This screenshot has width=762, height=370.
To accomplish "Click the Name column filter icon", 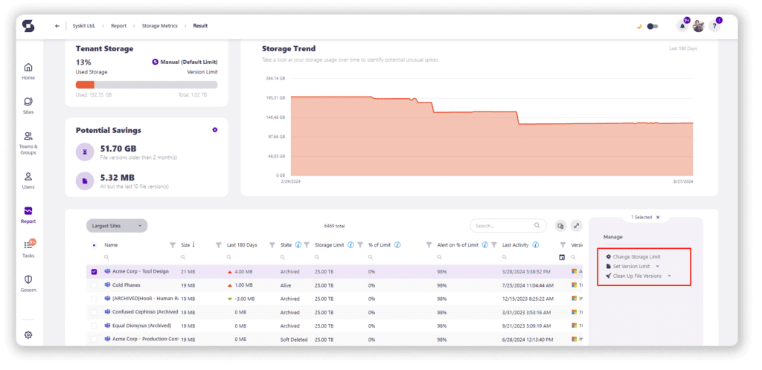I will click(173, 245).
